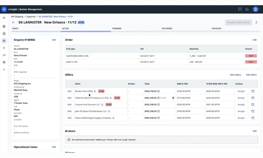Open the three-dot more options menu
The height and width of the screenshot is (158, 263).
[256, 22]
